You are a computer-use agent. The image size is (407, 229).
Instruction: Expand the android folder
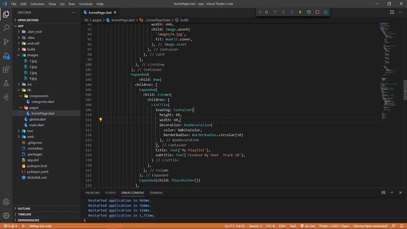point(33,43)
